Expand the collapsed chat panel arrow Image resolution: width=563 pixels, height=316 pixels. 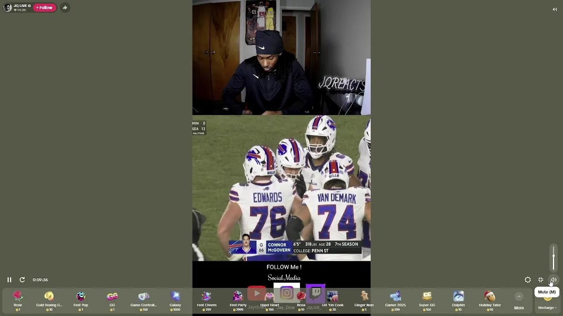pyautogui.click(x=555, y=9)
